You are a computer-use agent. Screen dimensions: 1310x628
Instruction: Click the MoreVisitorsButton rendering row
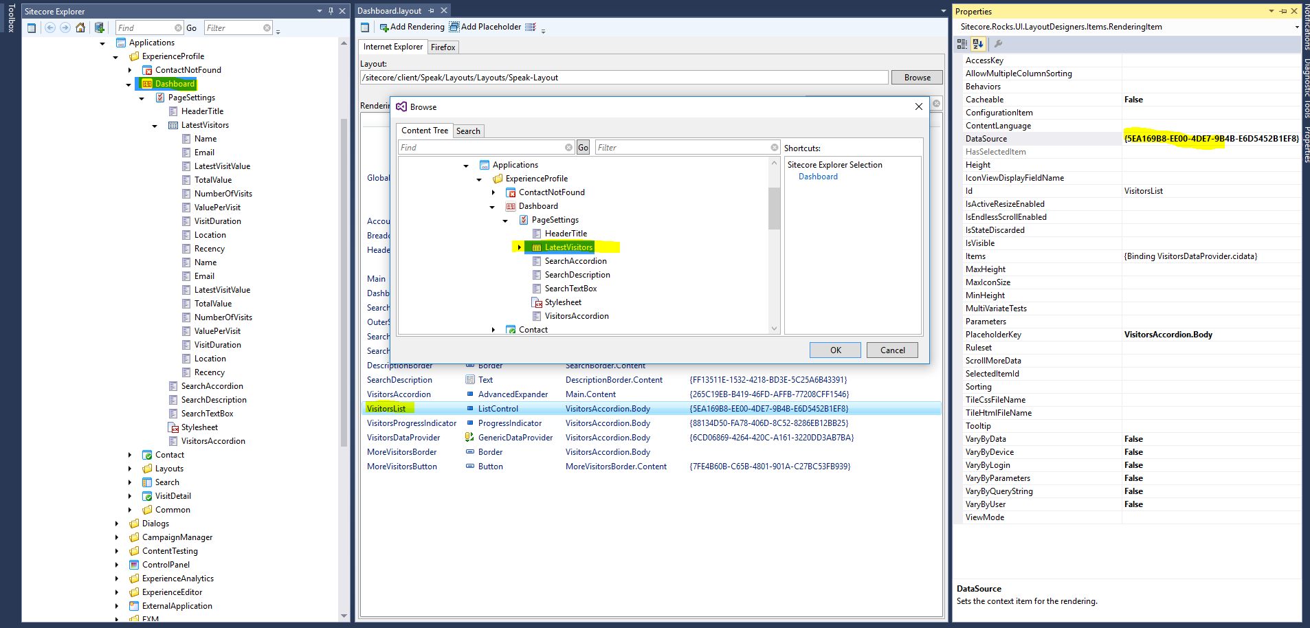[650, 467]
